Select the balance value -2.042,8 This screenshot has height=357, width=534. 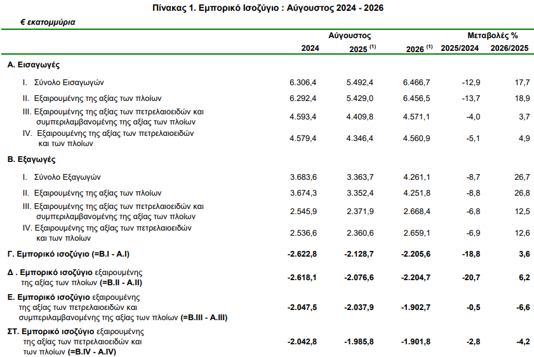click(x=302, y=342)
